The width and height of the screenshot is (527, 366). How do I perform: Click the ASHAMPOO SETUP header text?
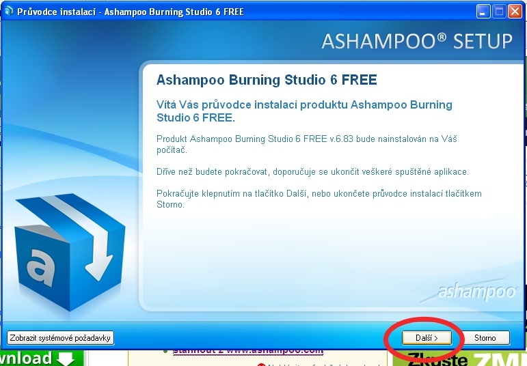coord(417,41)
